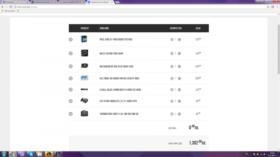This screenshot has width=280, height=157.
Task: Remove XFX XT400 power supply from cart
Action: pos(71,101)
